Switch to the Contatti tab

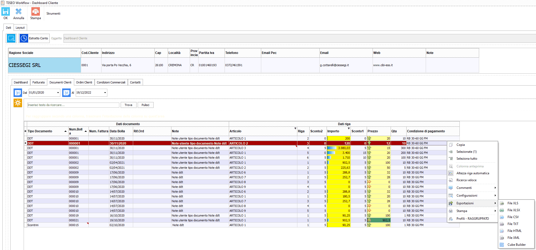(135, 82)
